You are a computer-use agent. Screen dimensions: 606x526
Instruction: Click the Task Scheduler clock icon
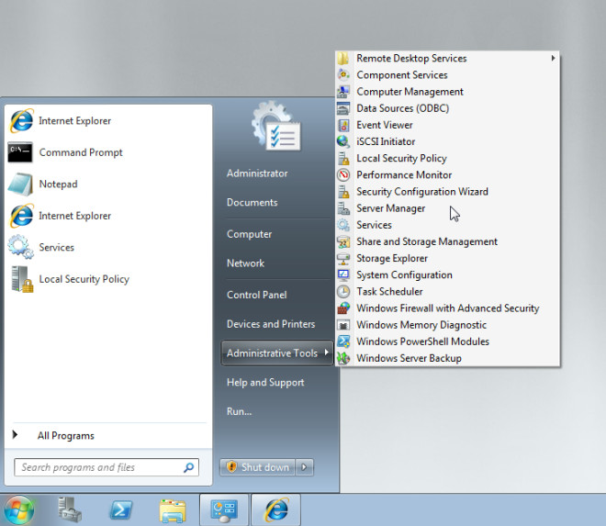coord(343,291)
